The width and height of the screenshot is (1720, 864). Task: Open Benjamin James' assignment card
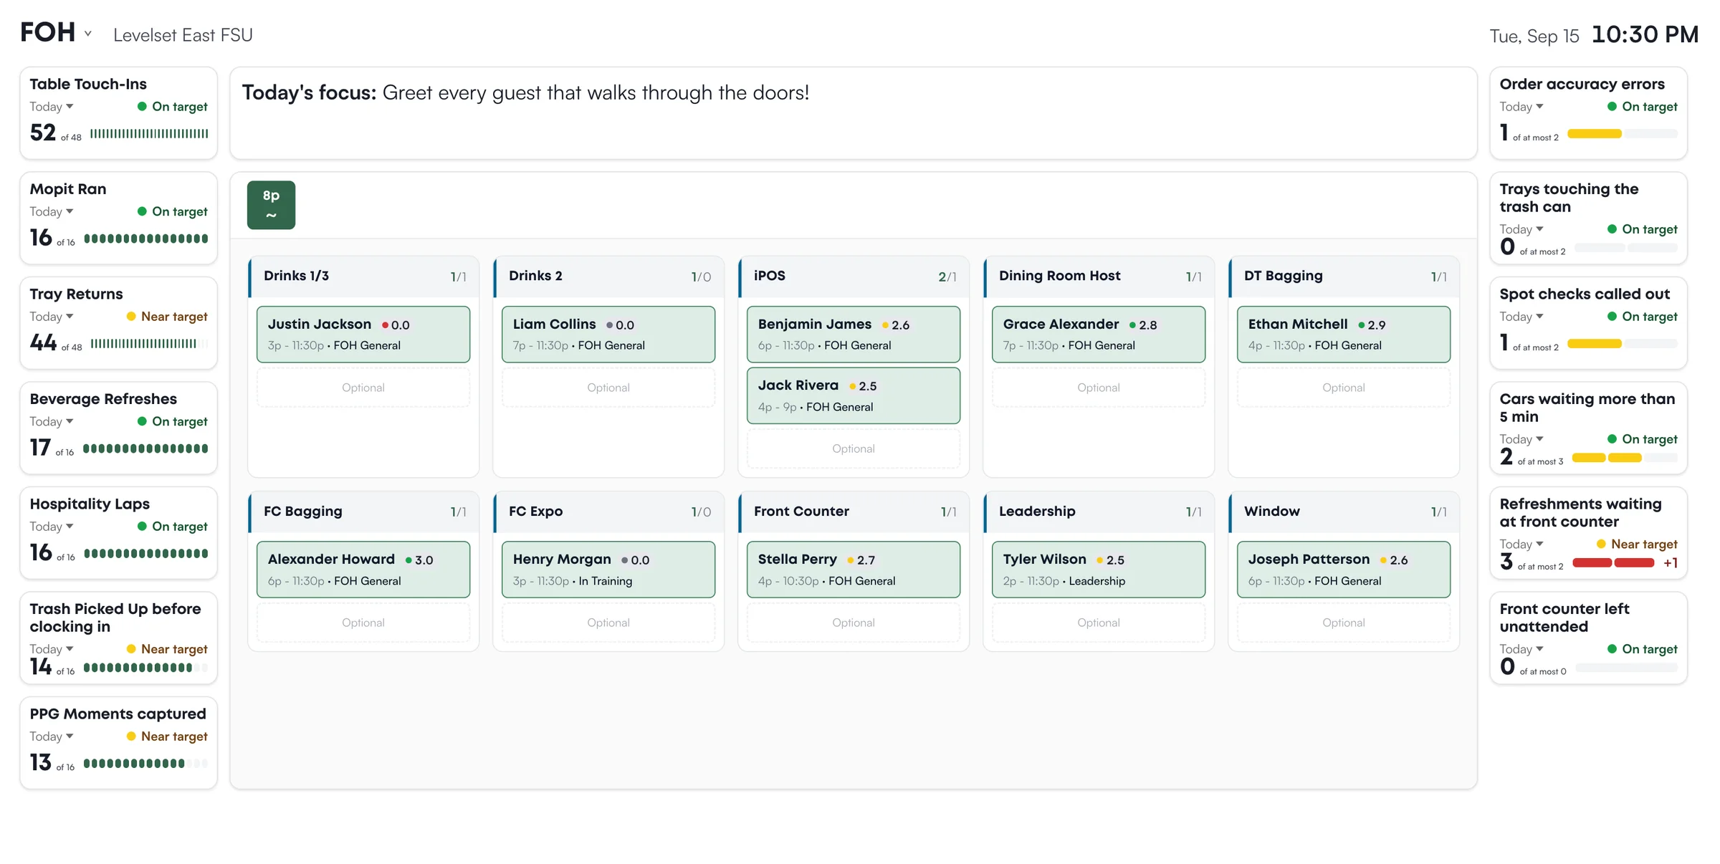click(854, 335)
